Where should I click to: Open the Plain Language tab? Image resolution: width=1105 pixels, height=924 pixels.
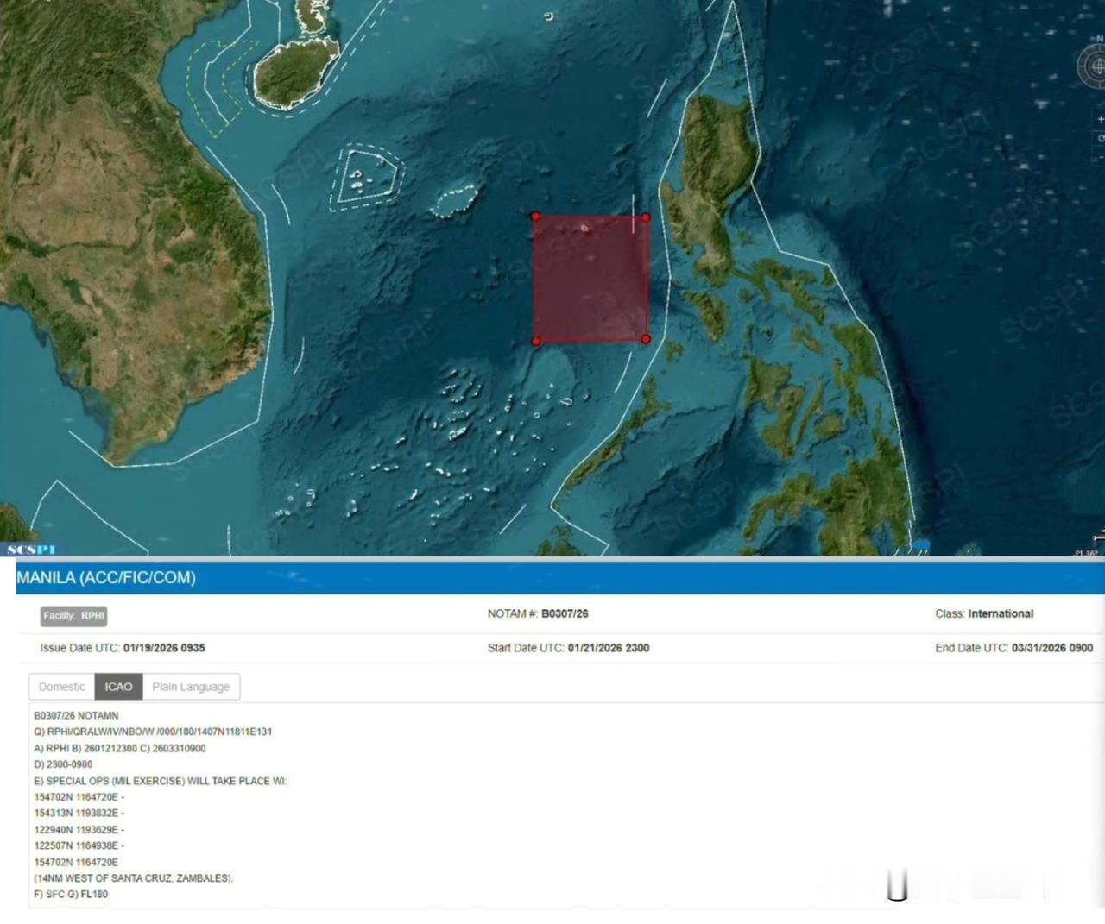click(x=191, y=687)
